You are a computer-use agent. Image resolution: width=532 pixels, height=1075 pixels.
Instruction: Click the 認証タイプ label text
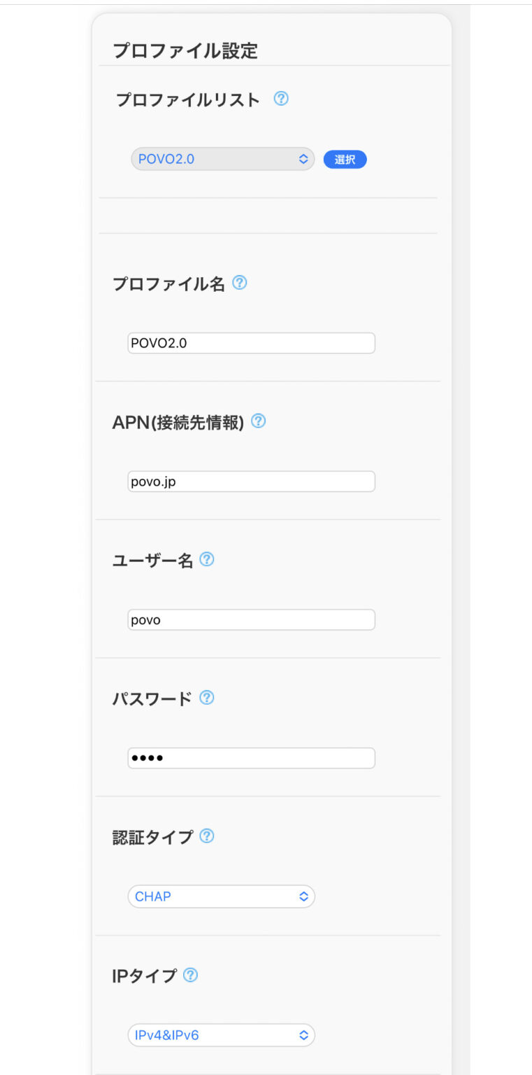[x=152, y=837]
